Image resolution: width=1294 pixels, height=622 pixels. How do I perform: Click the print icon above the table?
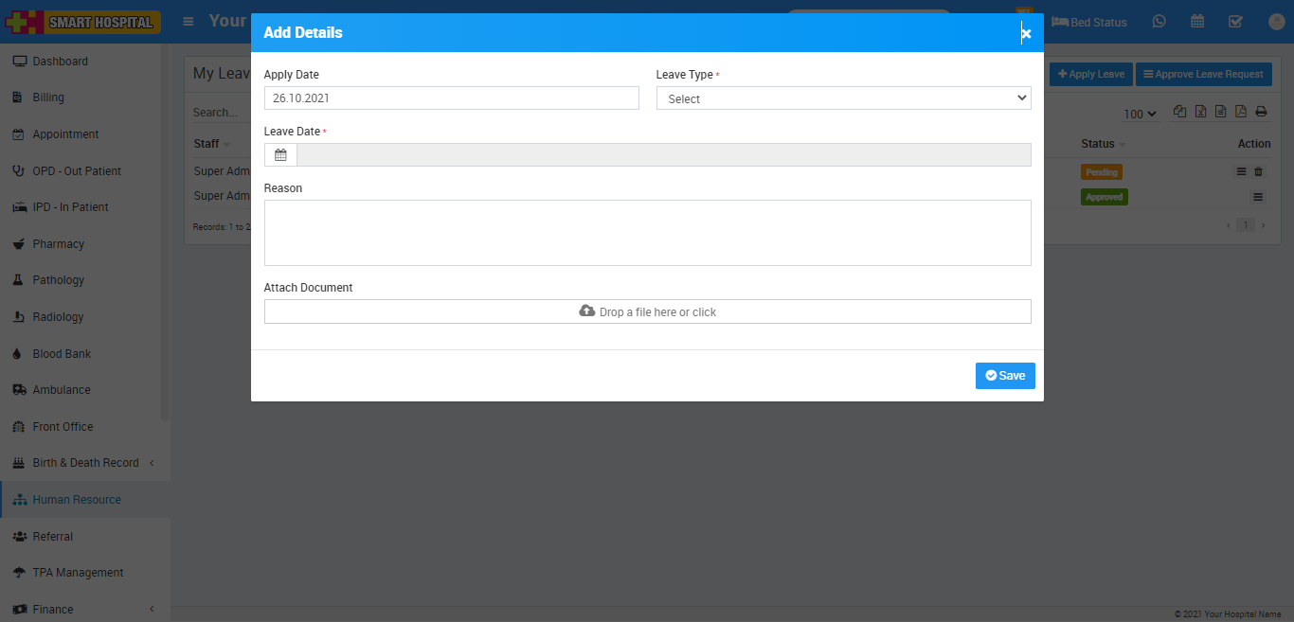pyautogui.click(x=1261, y=112)
